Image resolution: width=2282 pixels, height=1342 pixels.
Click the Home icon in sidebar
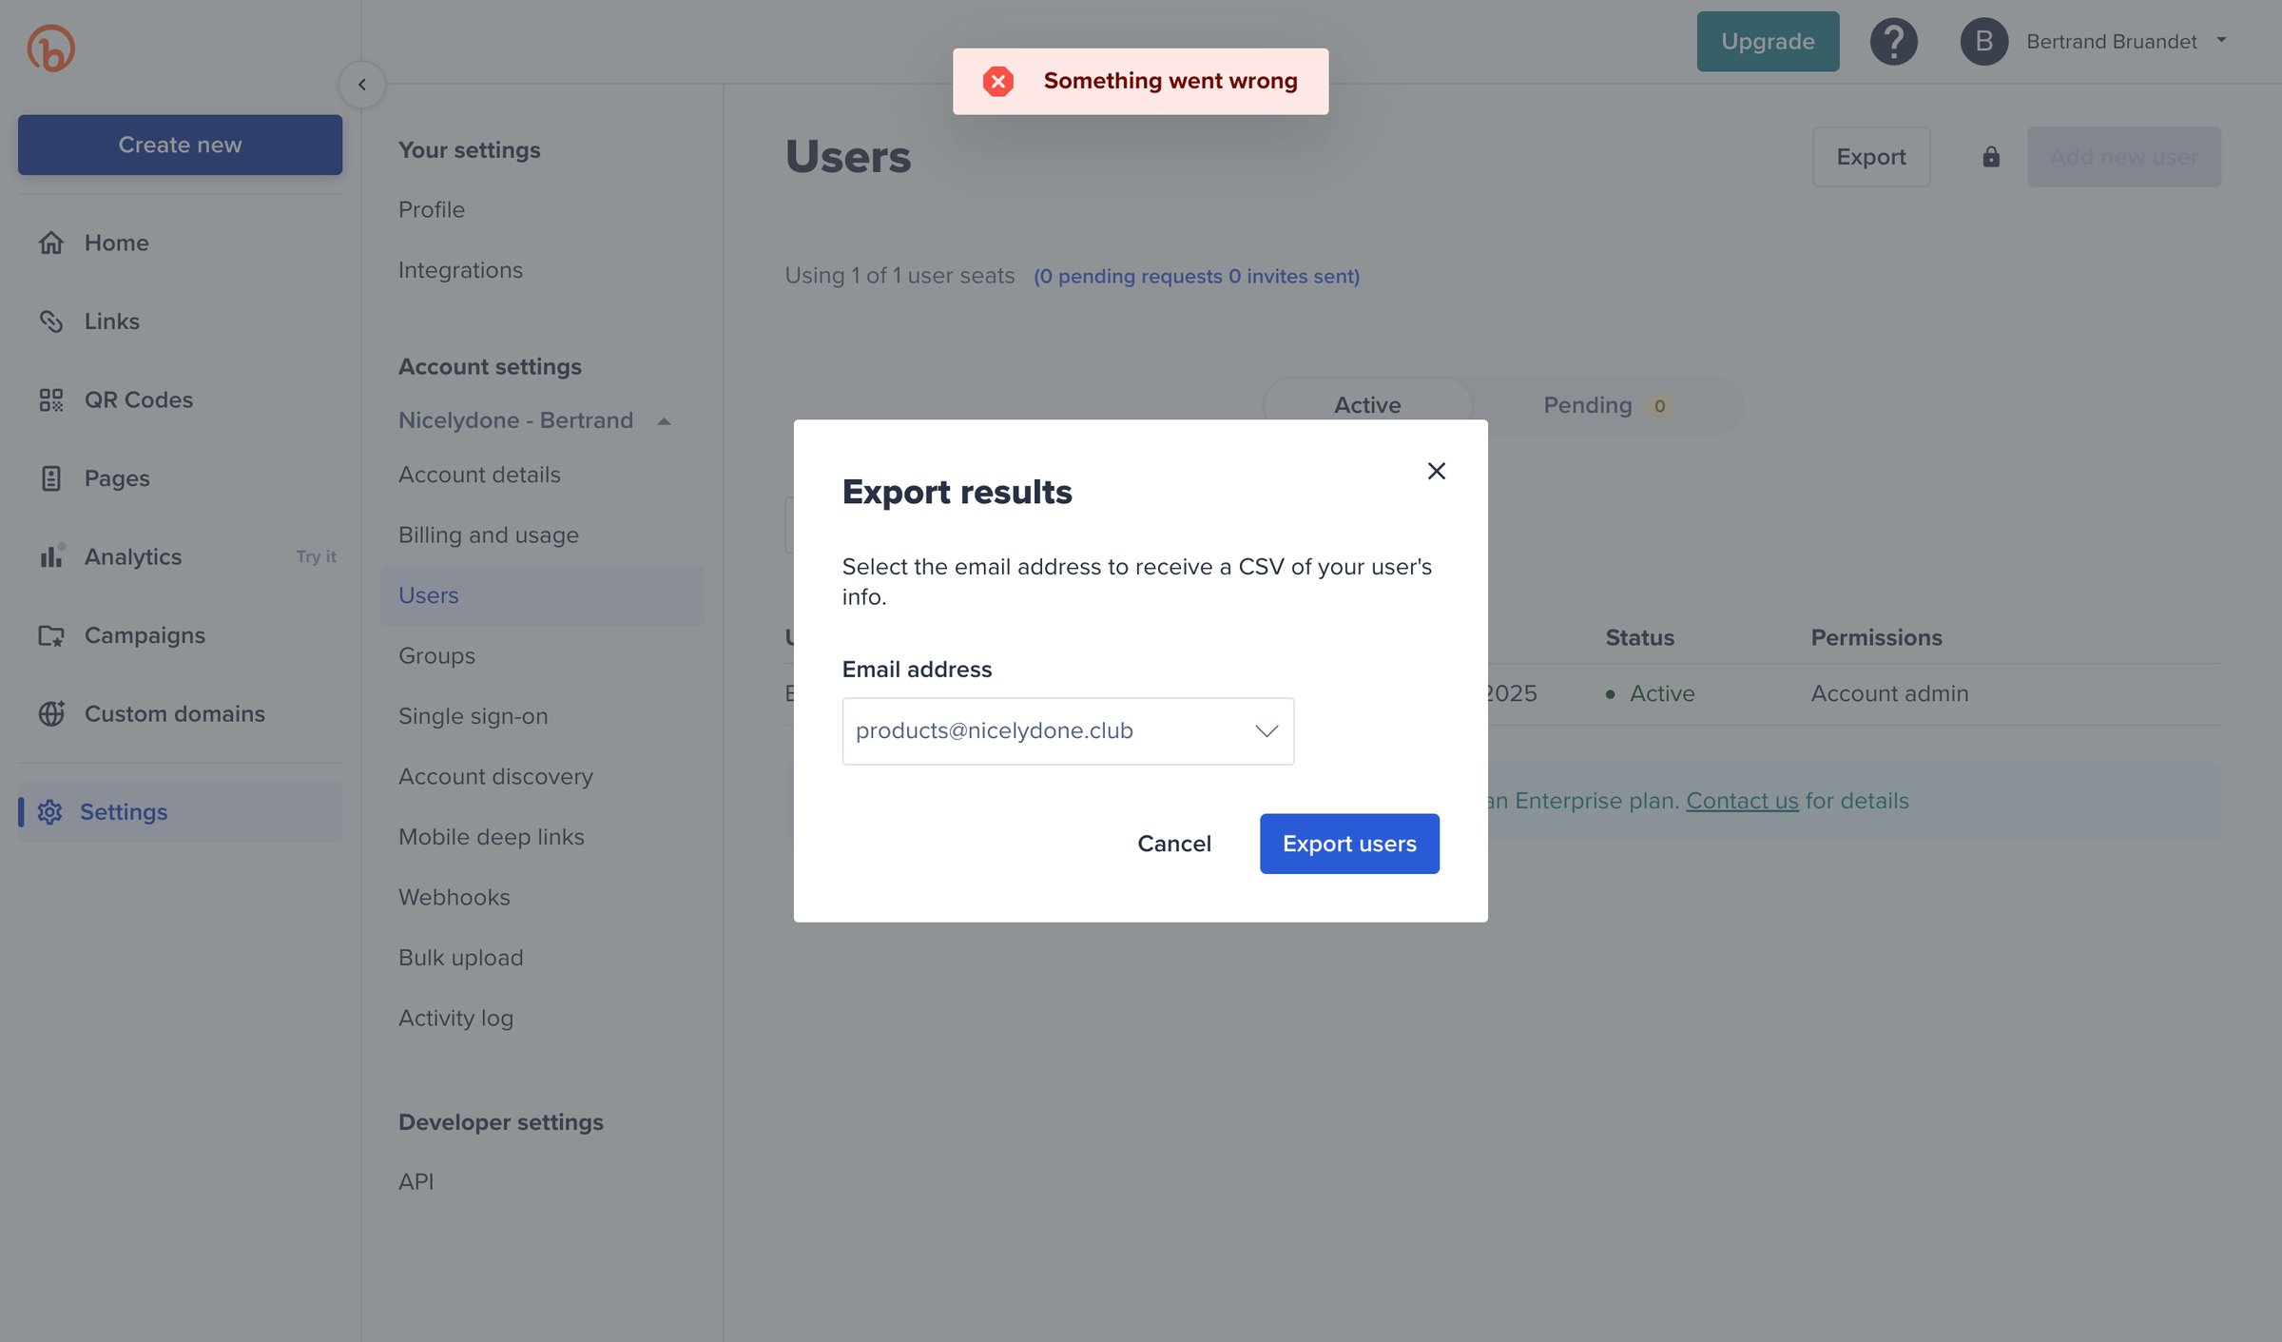click(x=51, y=243)
